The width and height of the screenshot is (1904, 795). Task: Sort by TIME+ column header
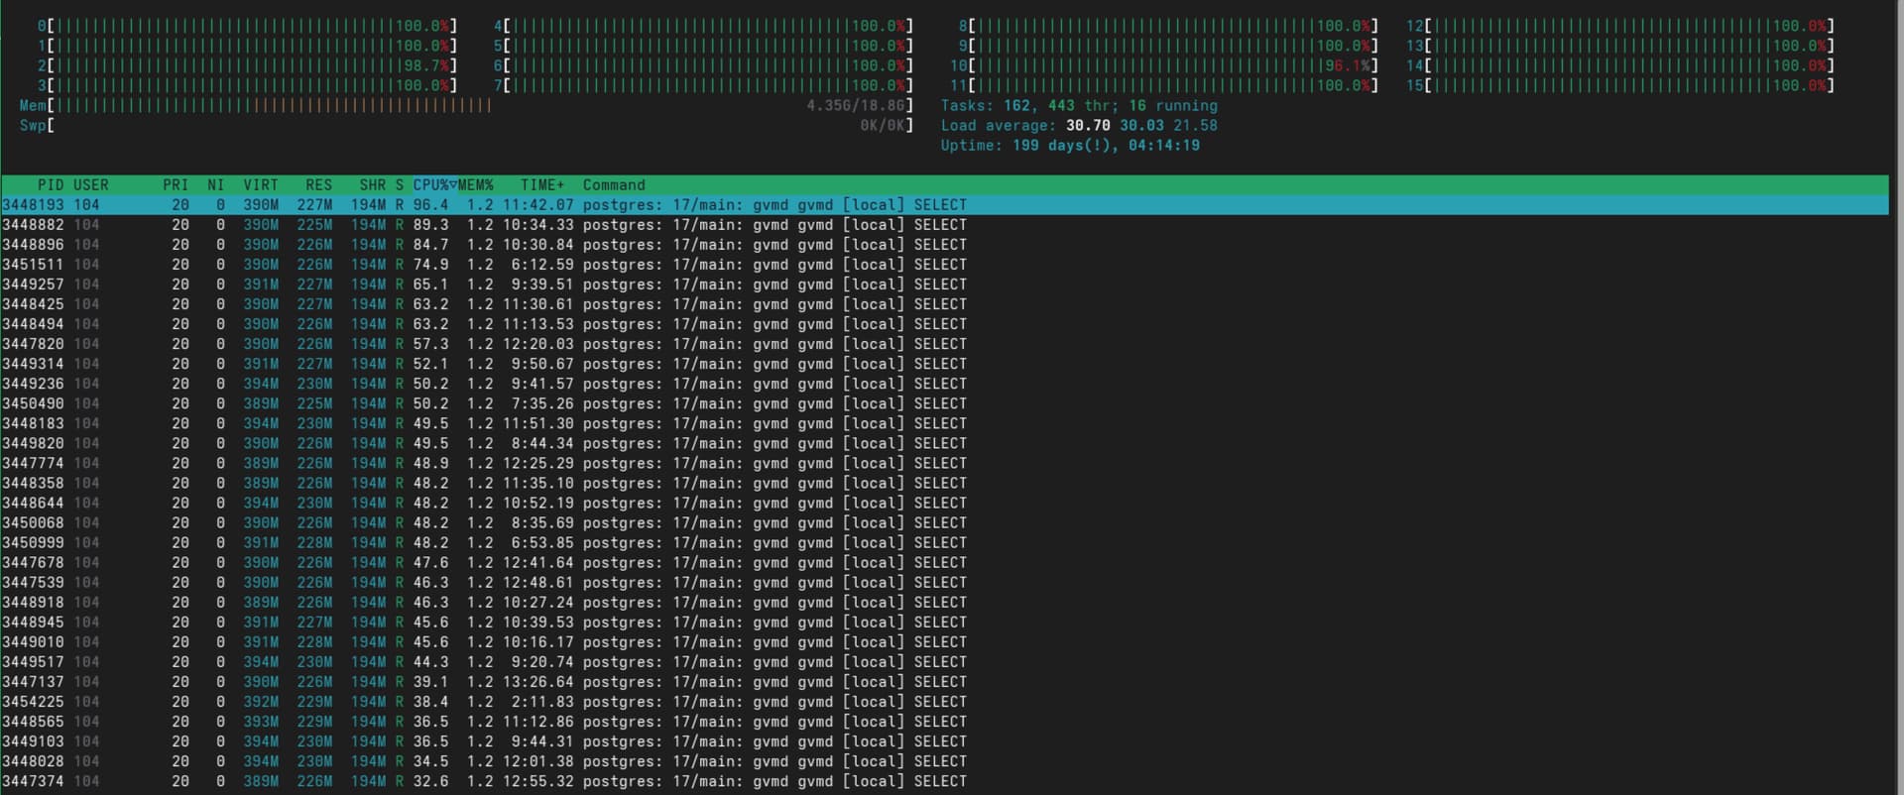(542, 185)
